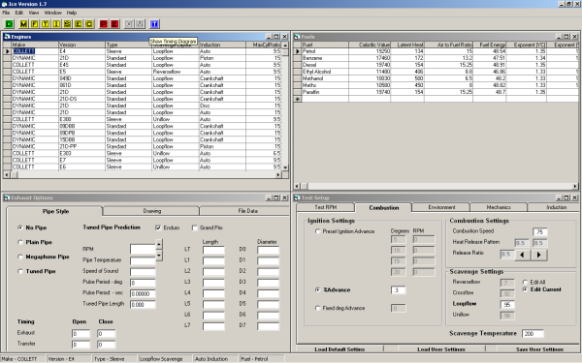This screenshot has width=582, height=363.
Task: Select the No Pipe radio button
Action: click(x=20, y=227)
